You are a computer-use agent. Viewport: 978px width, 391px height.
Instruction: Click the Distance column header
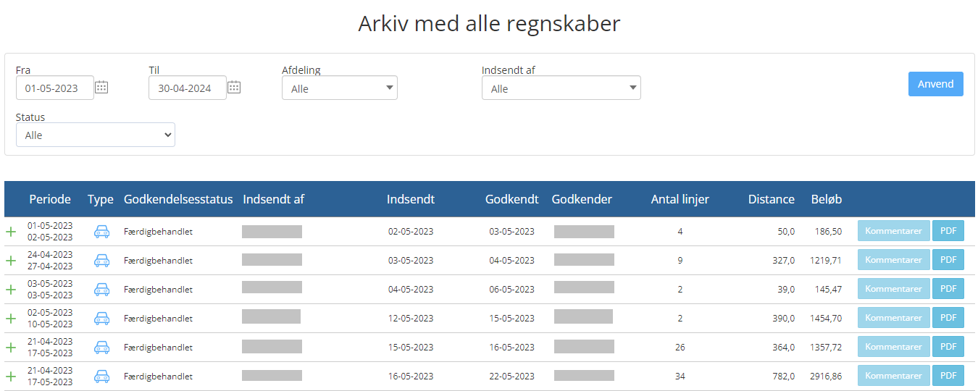pos(772,199)
